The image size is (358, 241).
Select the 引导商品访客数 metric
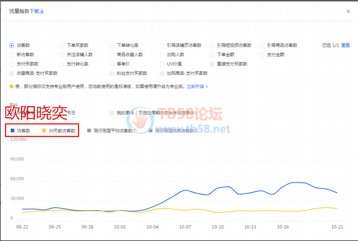coord(262,45)
